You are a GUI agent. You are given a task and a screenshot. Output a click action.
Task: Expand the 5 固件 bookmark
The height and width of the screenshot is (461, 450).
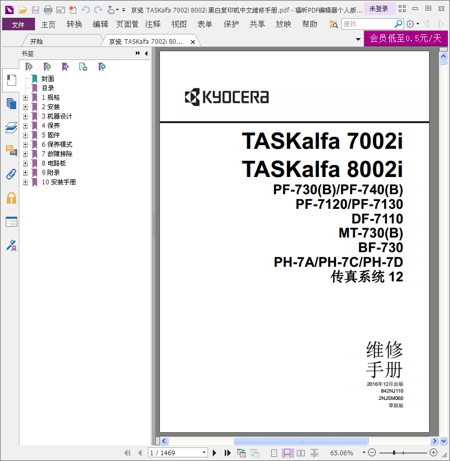click(25, 135)
